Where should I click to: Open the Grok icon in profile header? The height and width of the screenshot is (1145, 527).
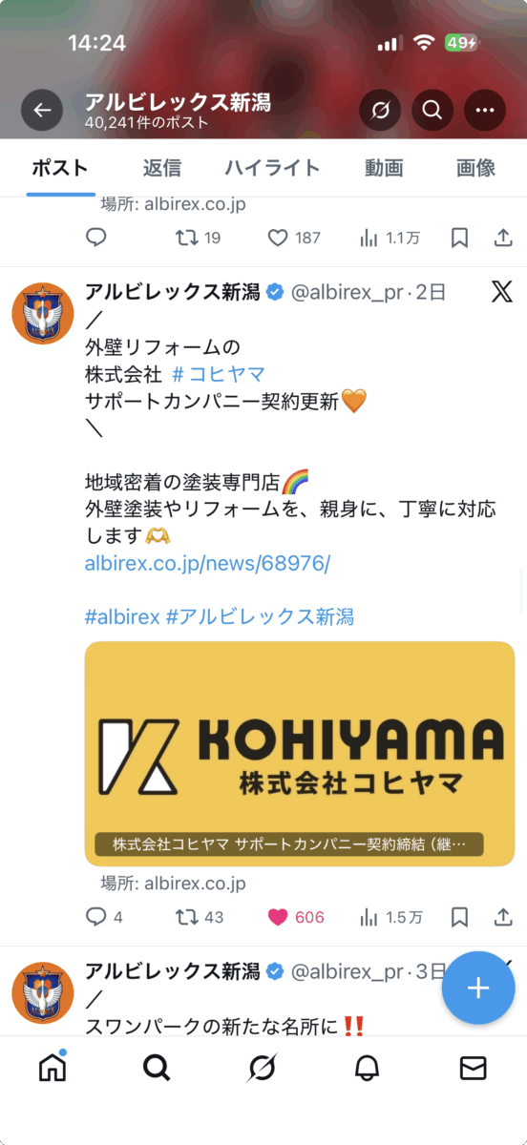[x=380, y=111]
